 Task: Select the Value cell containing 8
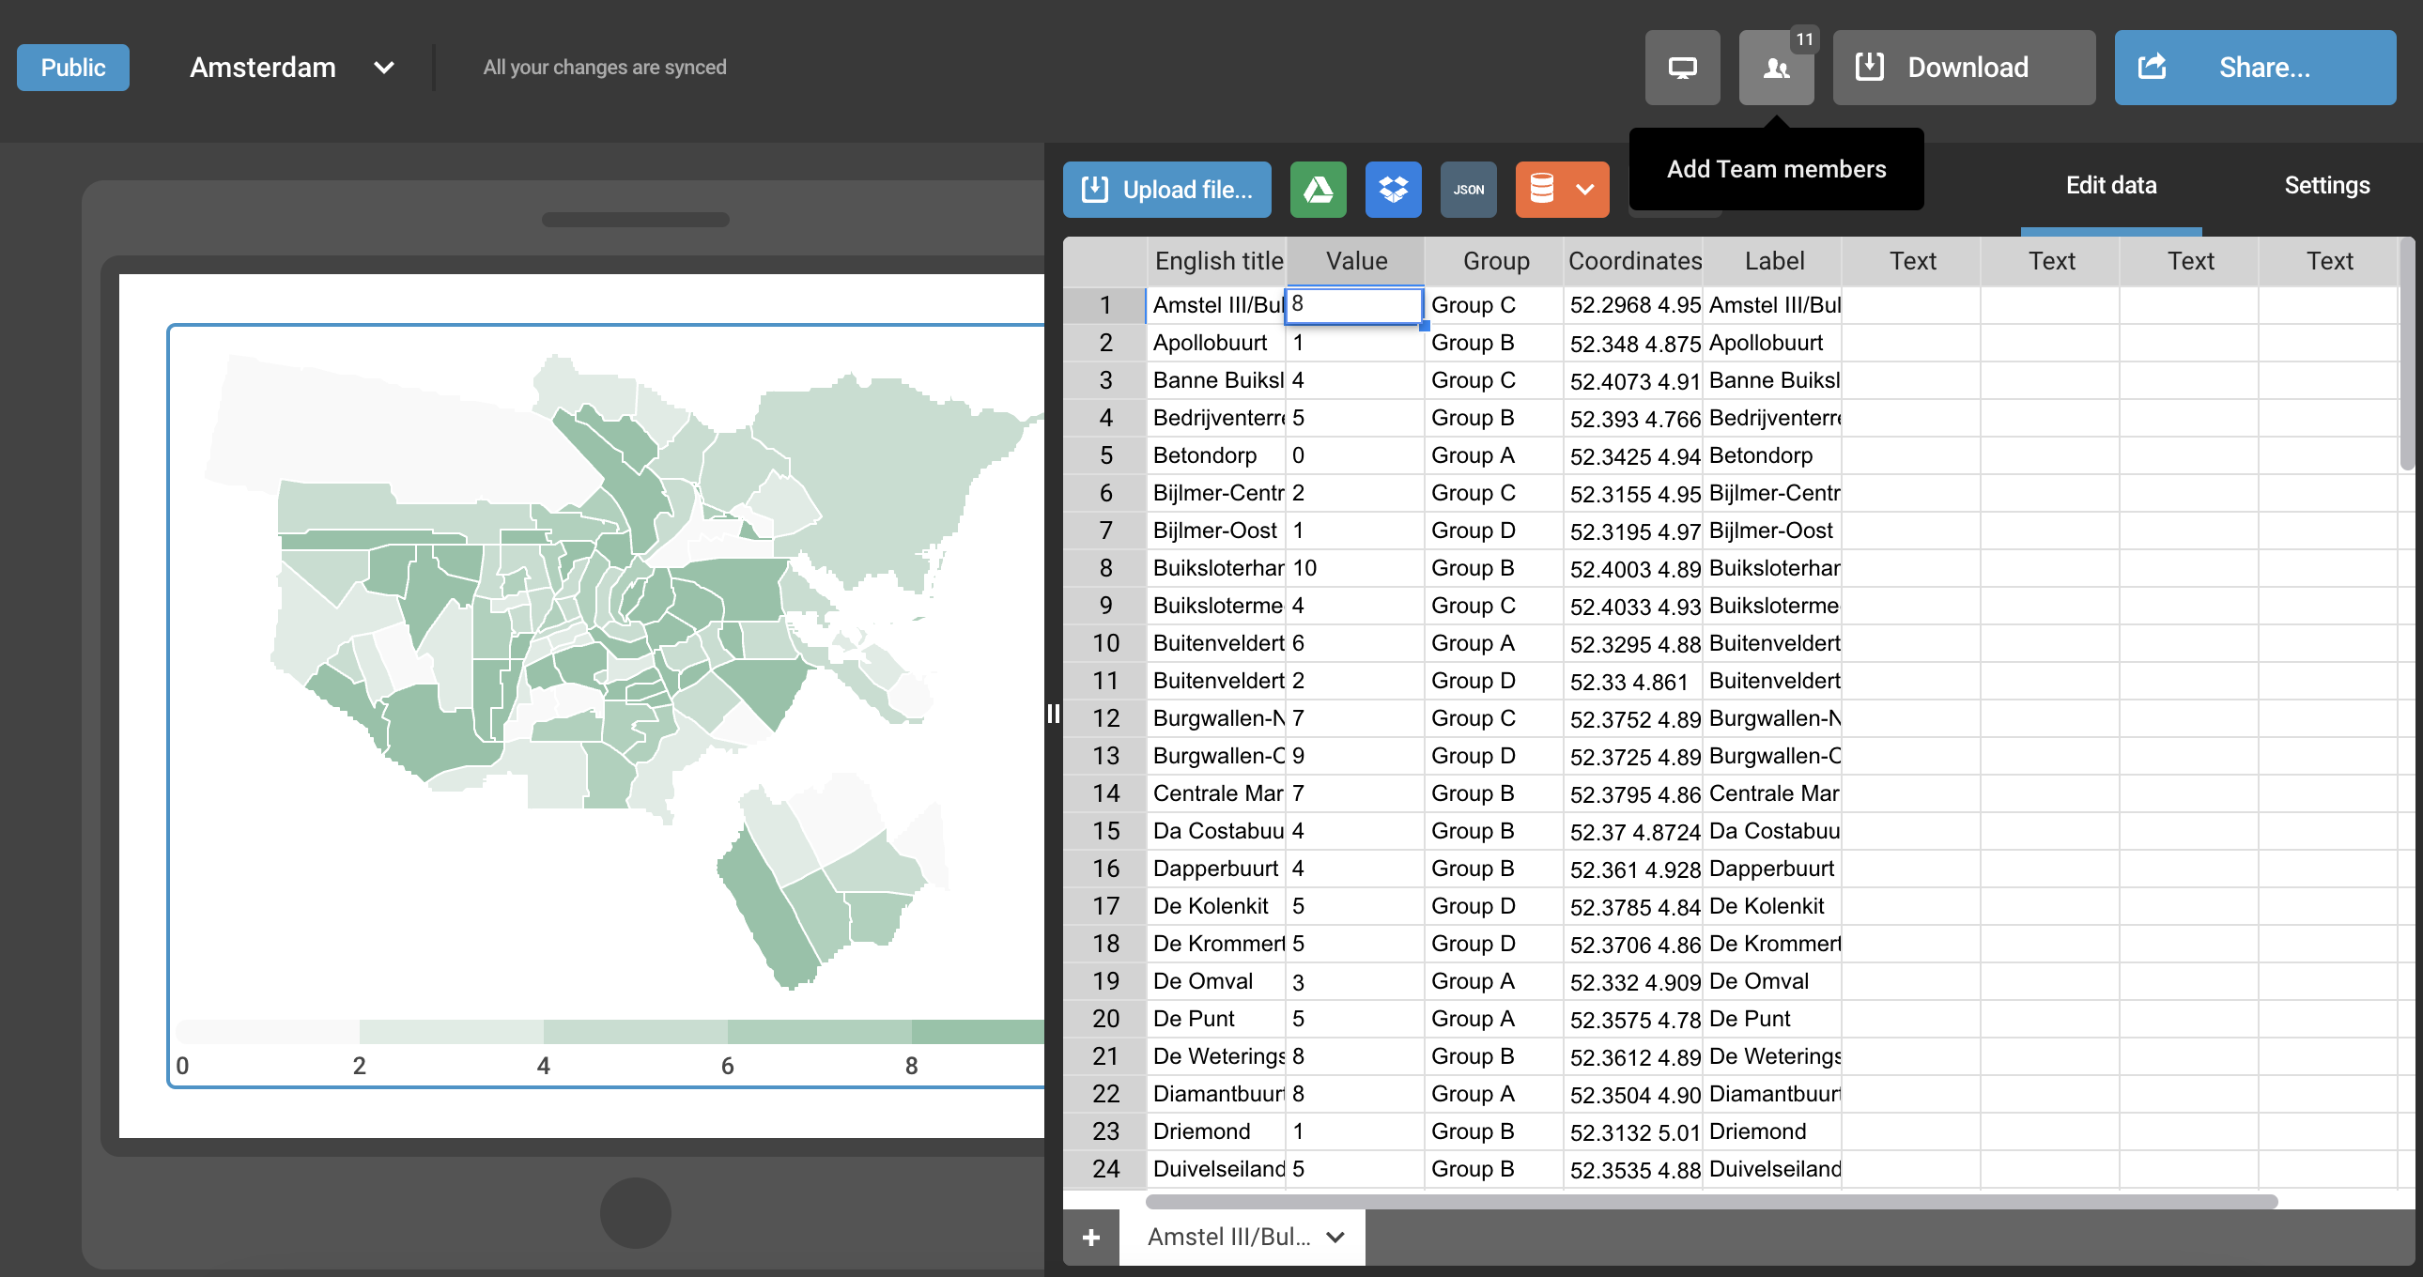tap(1353, 304)
